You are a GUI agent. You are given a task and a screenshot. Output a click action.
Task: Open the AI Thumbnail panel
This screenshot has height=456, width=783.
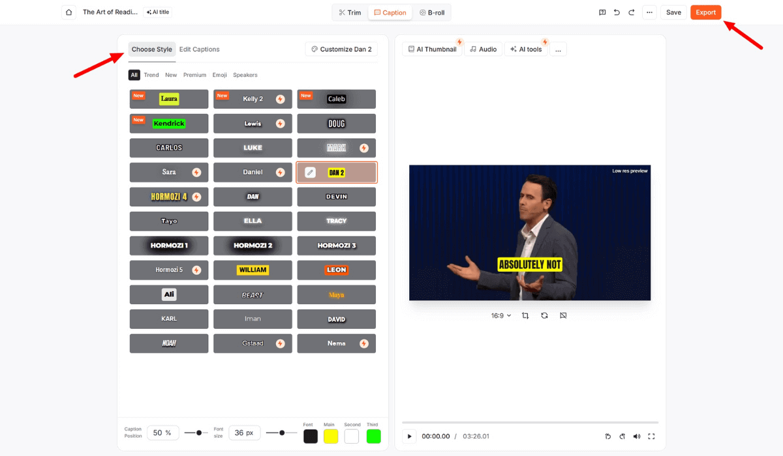432,48
